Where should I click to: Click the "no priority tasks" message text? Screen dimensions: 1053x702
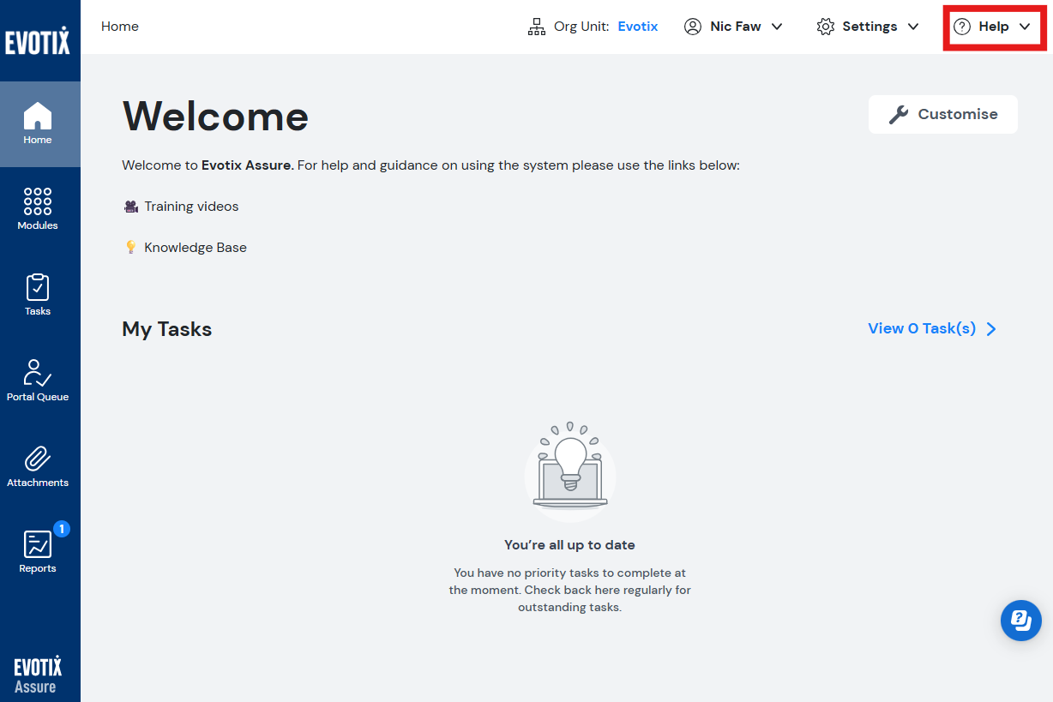coord(570,590)
